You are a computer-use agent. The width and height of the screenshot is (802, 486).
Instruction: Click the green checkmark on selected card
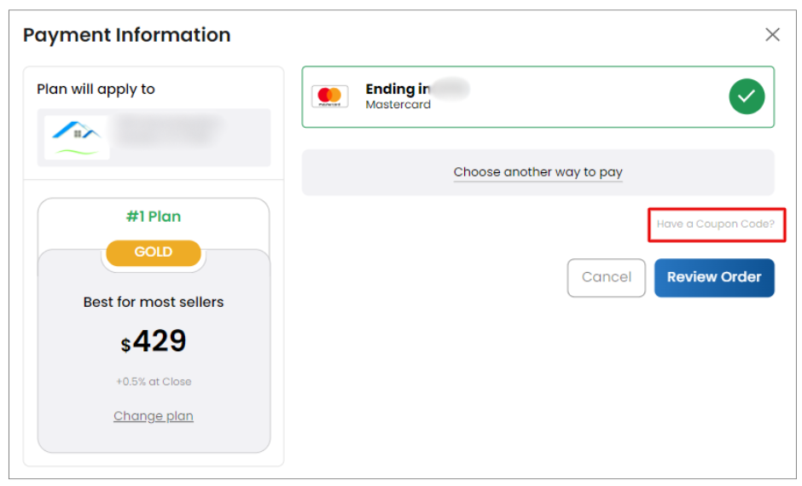pos(747,96)
